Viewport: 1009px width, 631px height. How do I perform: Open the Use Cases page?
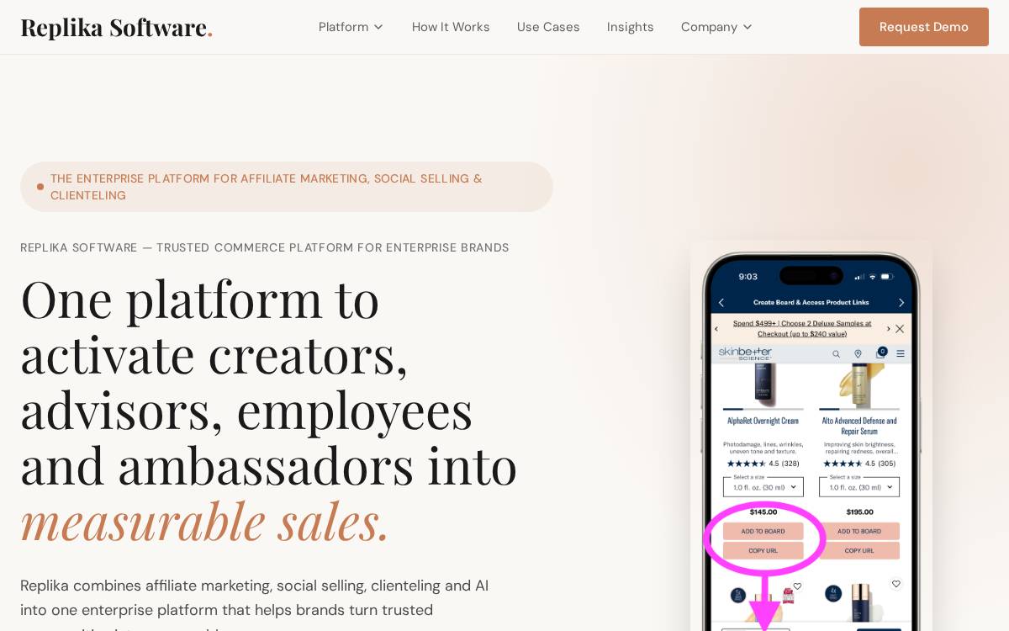[x=548, y=27]
